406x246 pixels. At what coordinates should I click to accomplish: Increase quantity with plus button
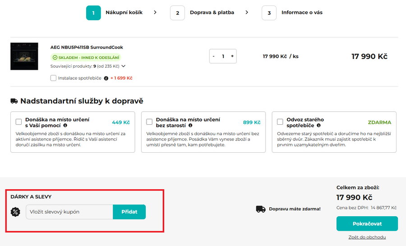tap(232, 56)
